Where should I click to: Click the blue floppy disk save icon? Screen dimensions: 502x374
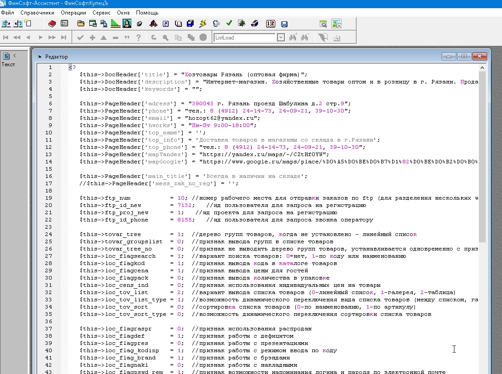tap(284, 24)
